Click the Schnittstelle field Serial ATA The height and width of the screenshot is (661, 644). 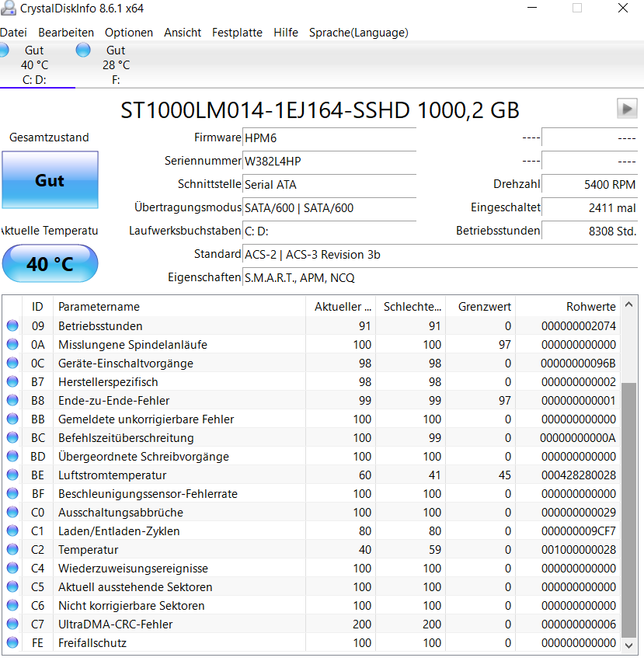(329, 185)
